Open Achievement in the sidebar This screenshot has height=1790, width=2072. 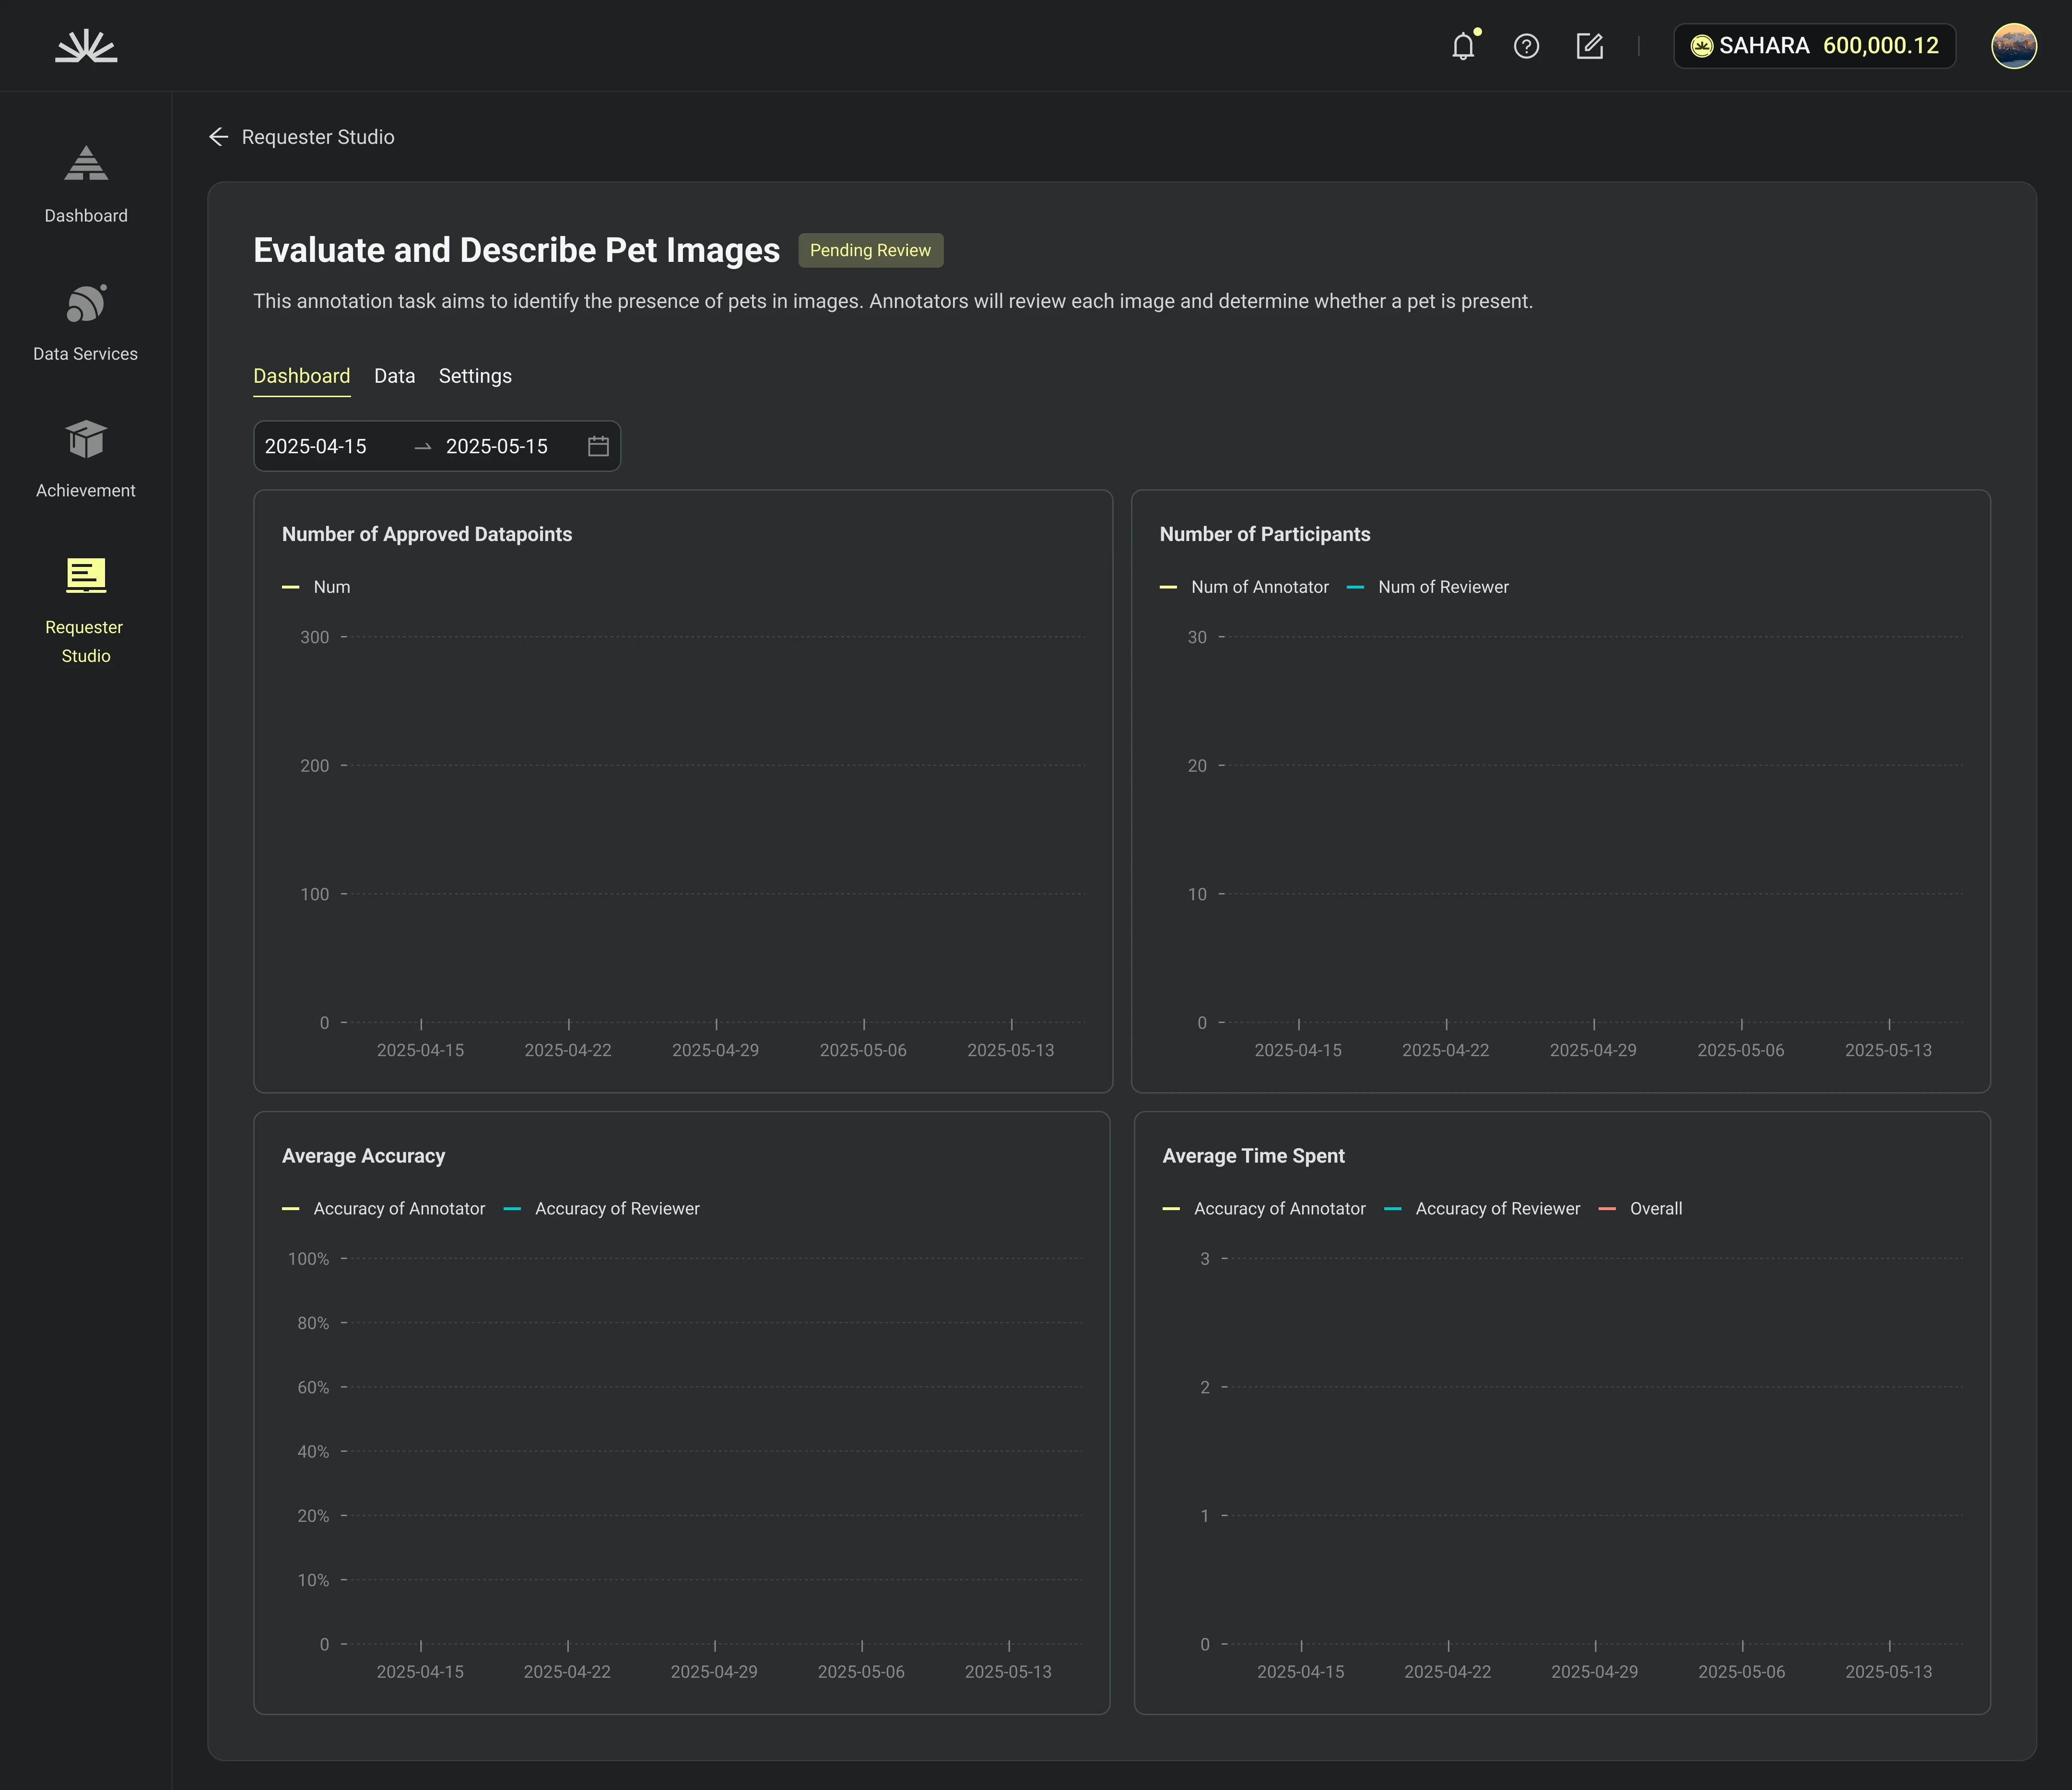86,460
